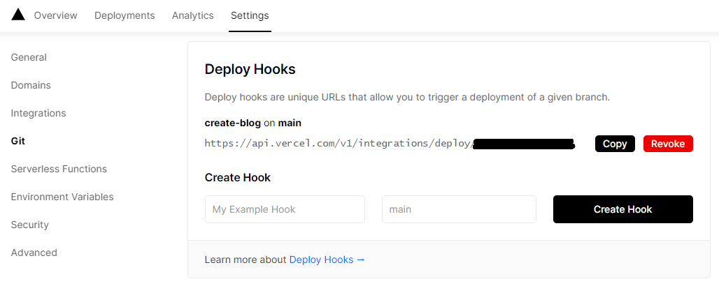The image size is (719, 286).
Task: Click the deploy hook URL text
Action: 390,144
